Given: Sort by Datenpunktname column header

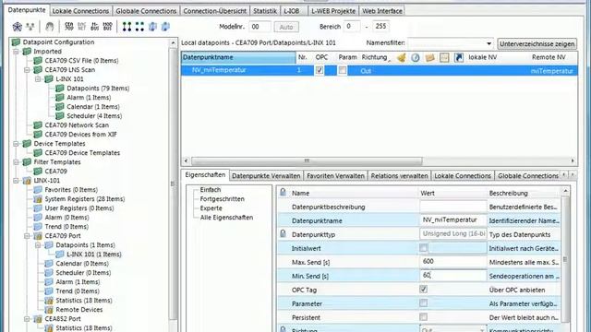Looking at the screenshot, I should (238, 57).
